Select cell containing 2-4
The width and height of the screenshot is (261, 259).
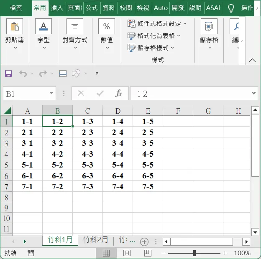pos(118,132)
